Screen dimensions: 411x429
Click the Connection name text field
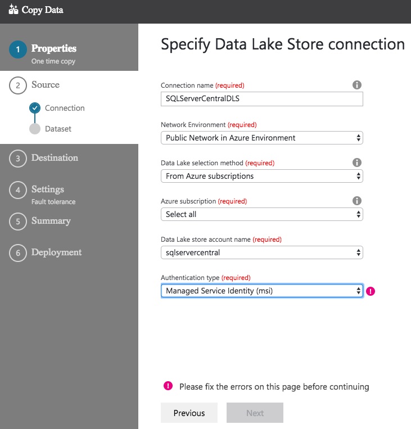click(261, 98)
